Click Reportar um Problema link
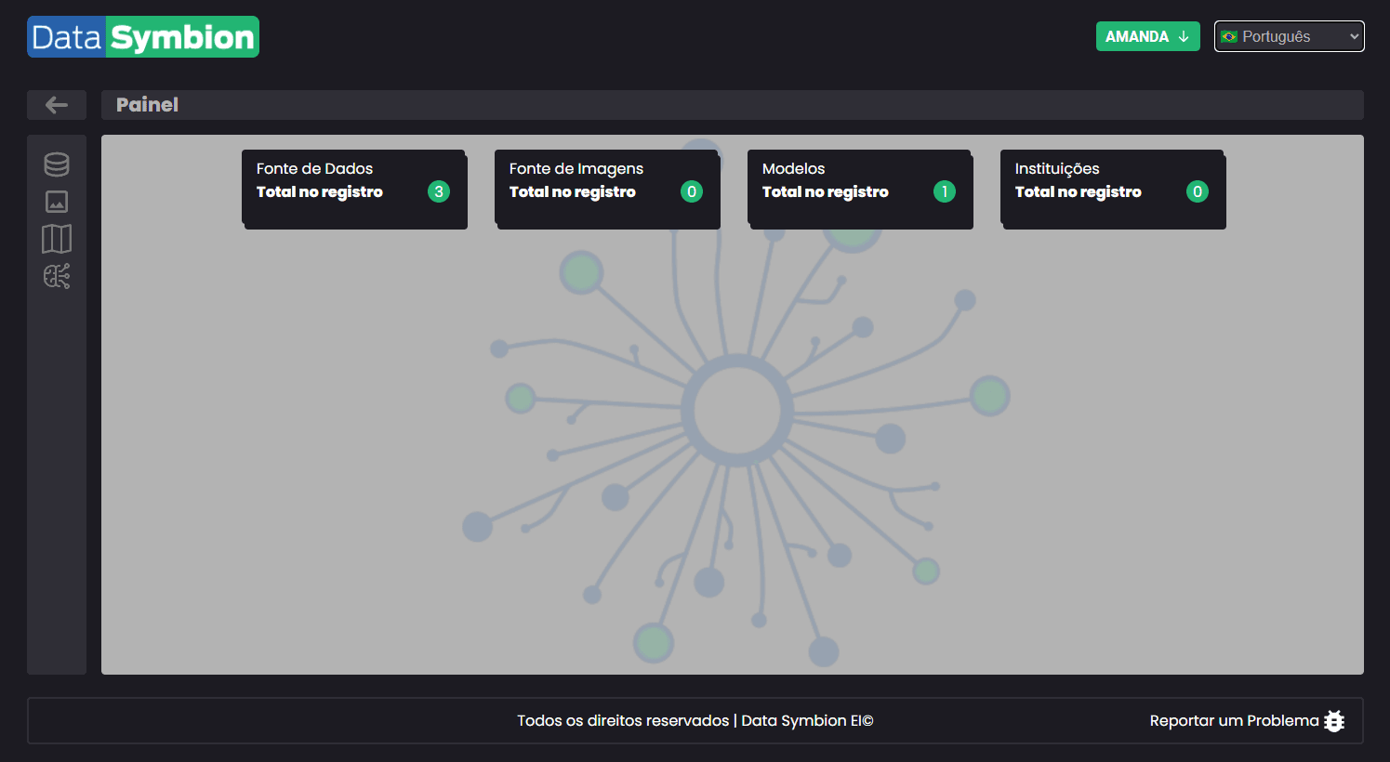Viewport: 1390px width, 762px height. 1234,721
